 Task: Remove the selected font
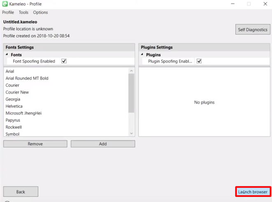[35, 144]
